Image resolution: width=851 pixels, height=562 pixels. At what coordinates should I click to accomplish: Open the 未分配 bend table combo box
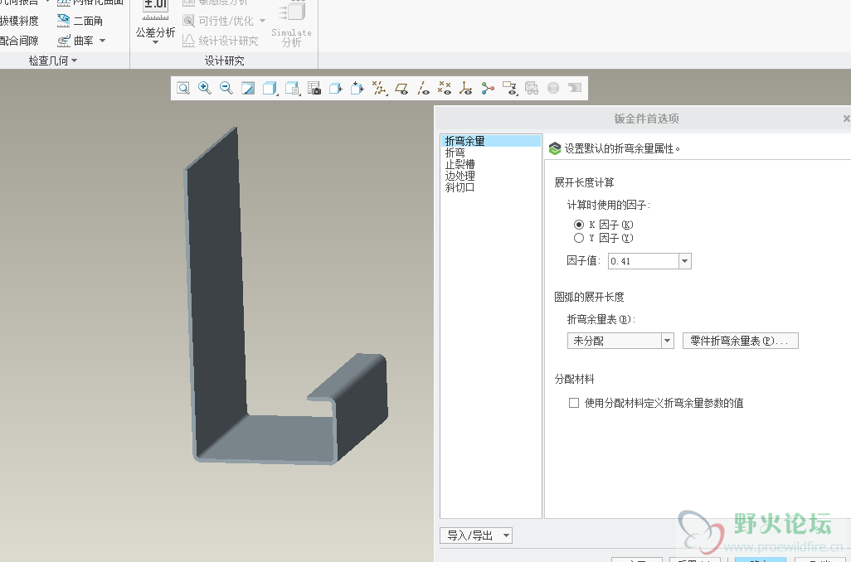(x=620, y=341)
